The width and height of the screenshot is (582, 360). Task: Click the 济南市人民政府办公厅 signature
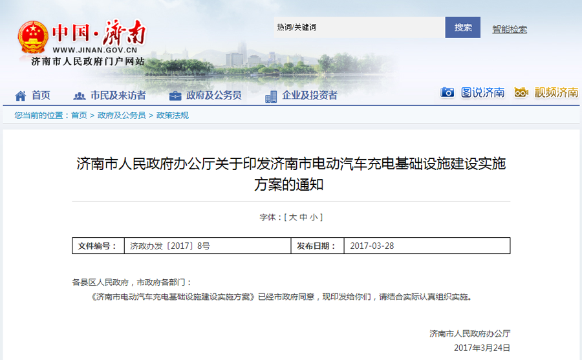(469, 334)
